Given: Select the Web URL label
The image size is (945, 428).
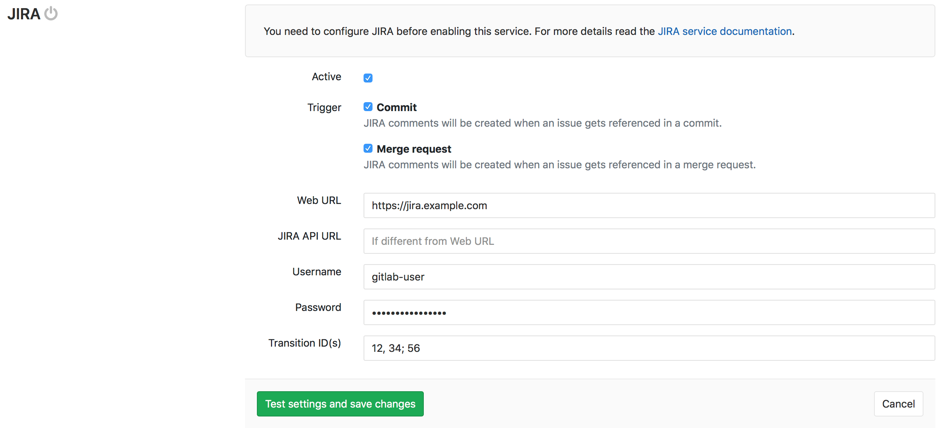Looking at the screenshot, I should click(x=319, y=200).
